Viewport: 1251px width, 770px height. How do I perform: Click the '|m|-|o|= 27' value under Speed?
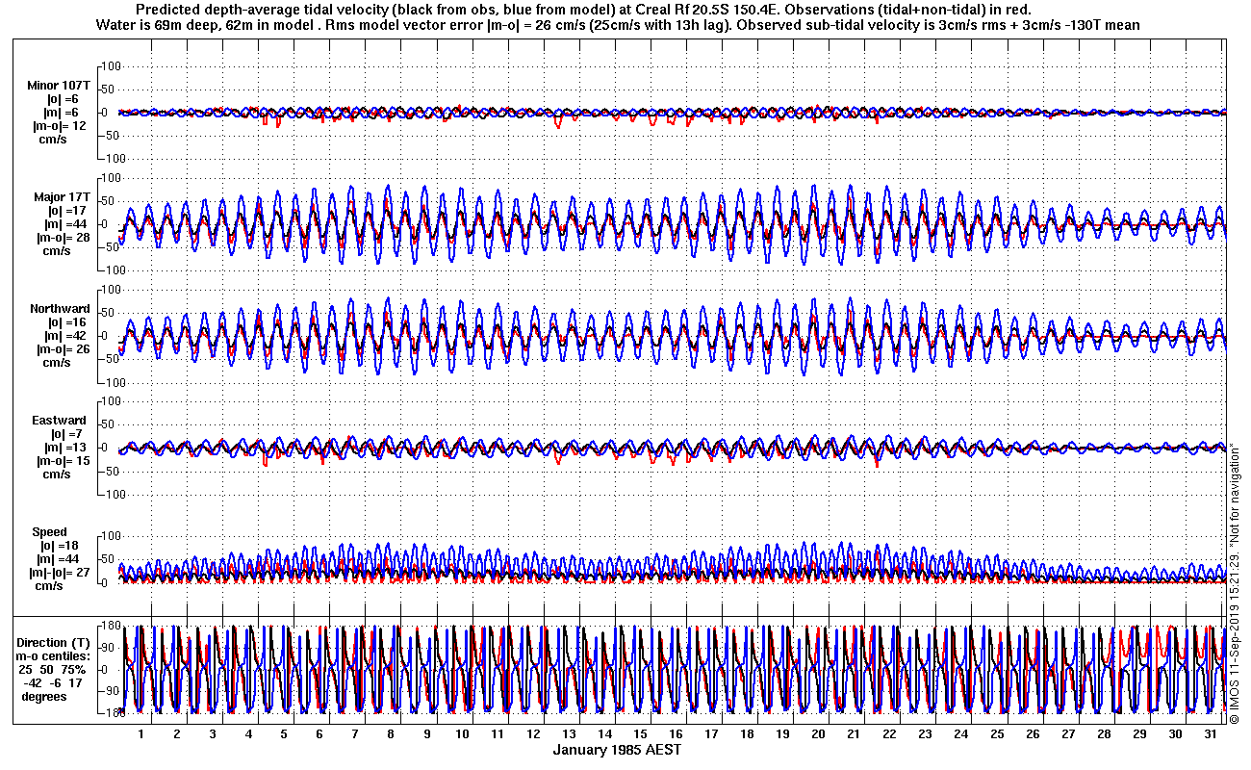tap(58, 573)
